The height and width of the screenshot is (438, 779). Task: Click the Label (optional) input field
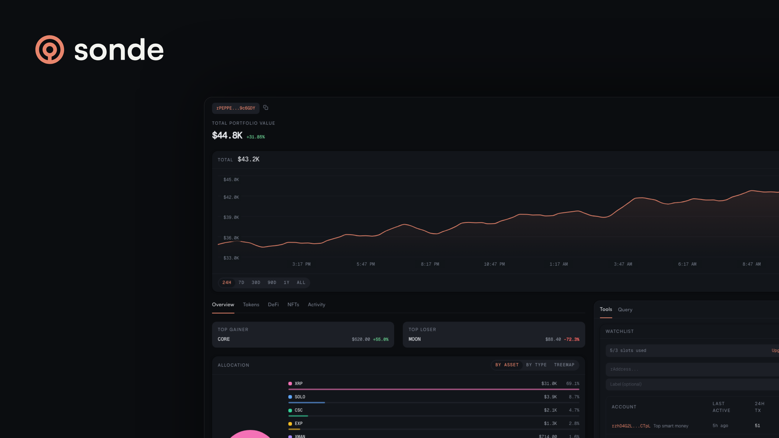692,384
